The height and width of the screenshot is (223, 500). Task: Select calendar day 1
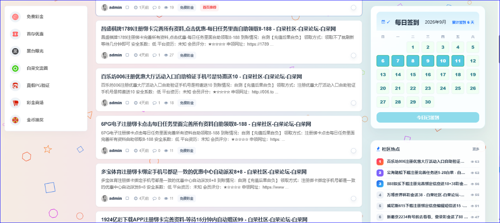click(412, 47)
